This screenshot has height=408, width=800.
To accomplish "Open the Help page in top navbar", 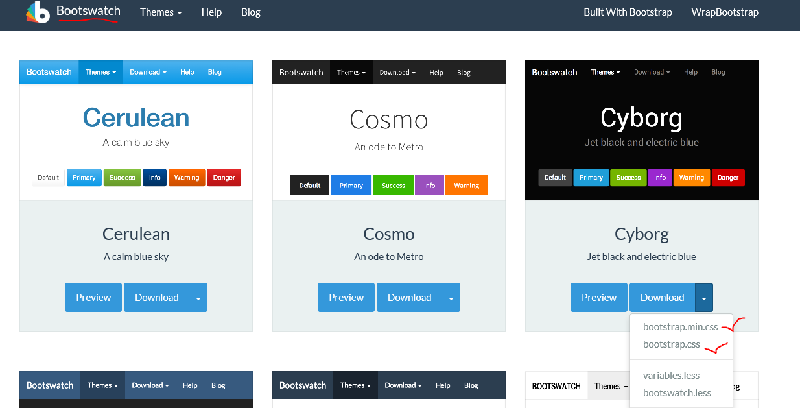I will click(211, 12).
